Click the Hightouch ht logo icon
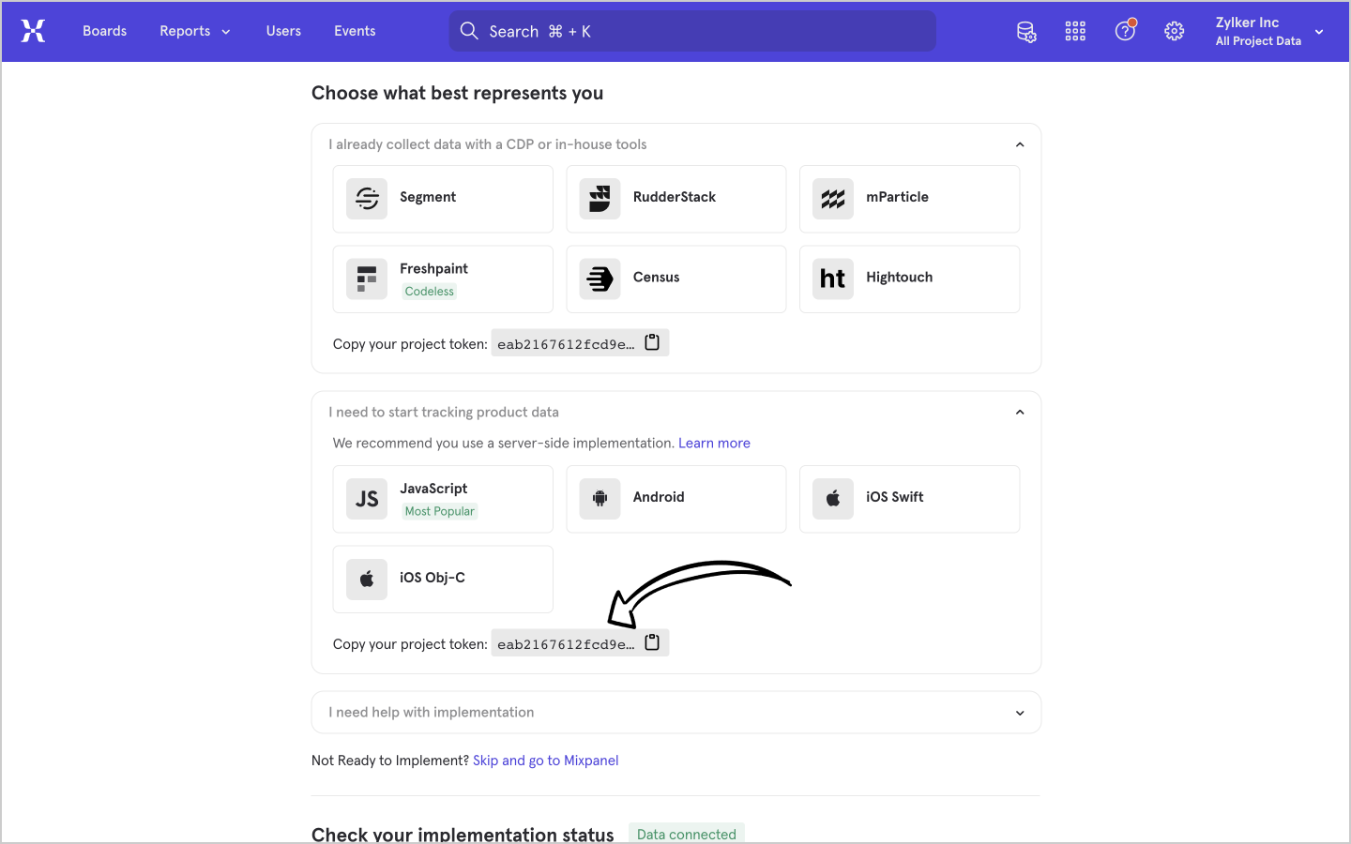The width and height of the screenshot is (1351, 844). pos(833,279)
